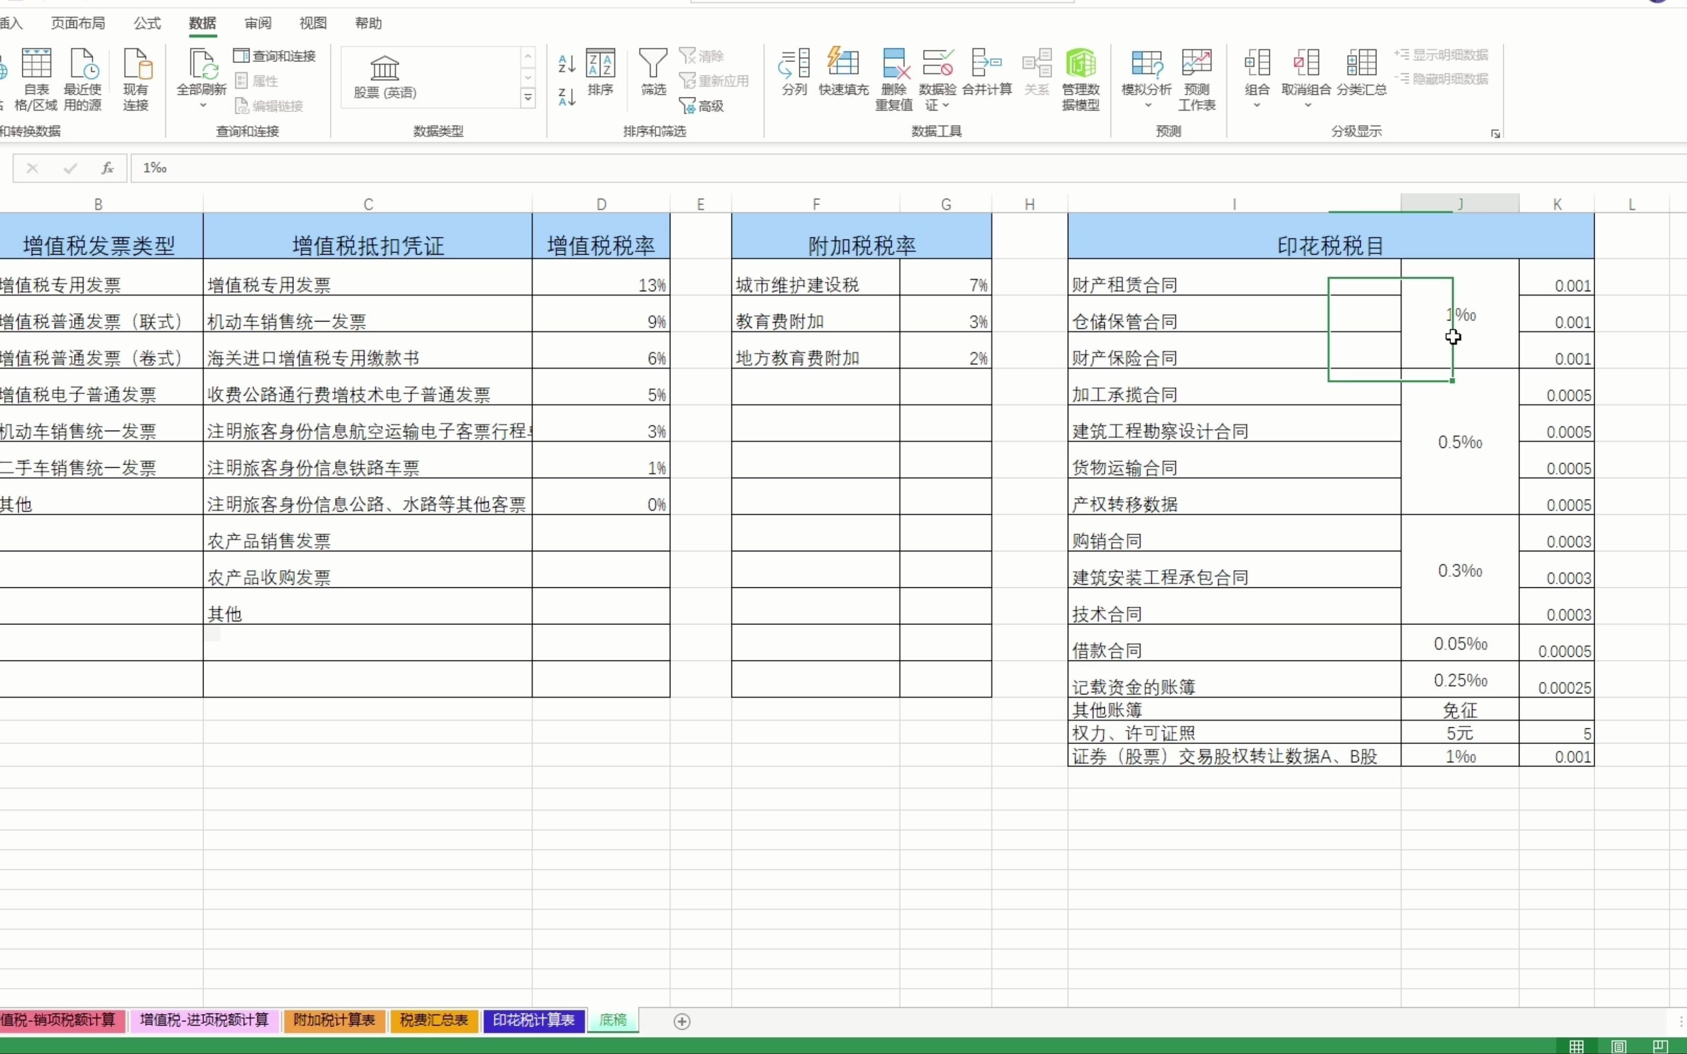Switch to page break preview in status bar
Viewport: 1687px width, 1054px height.
(1661, 1046)
